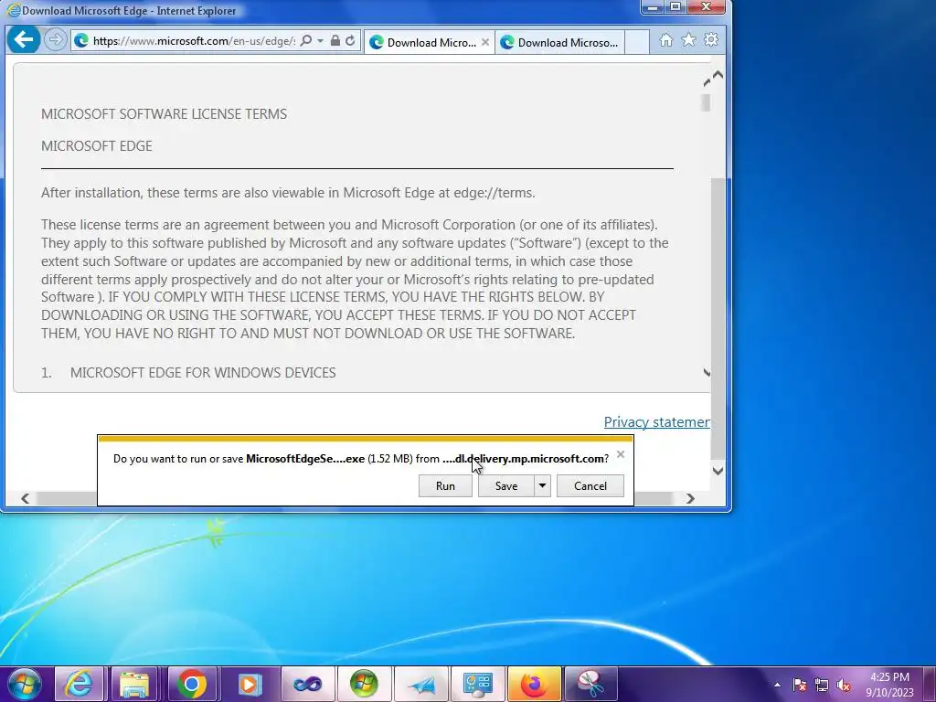Open the blue infinity-loop taskbar icon

(307, 684)
